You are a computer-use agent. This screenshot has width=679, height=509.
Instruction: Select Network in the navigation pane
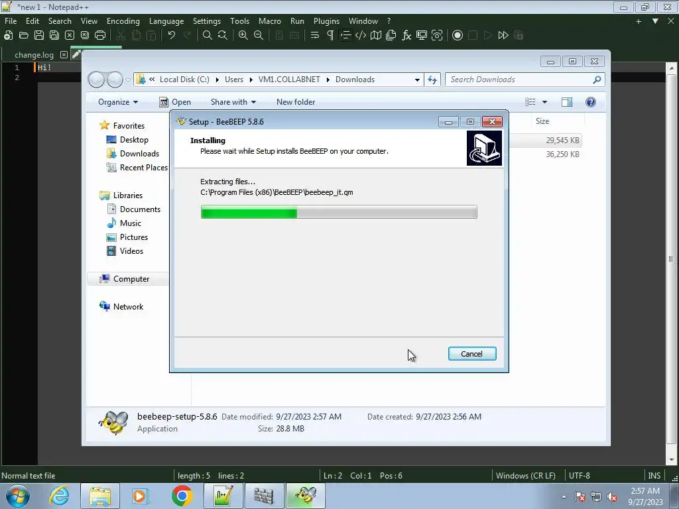pos(121,307)
